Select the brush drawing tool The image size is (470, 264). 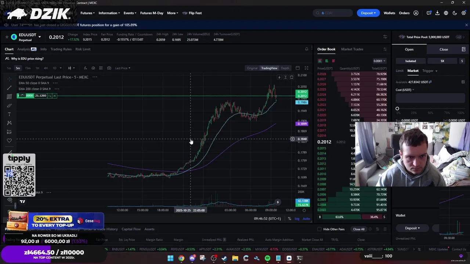tap(9, 105)
